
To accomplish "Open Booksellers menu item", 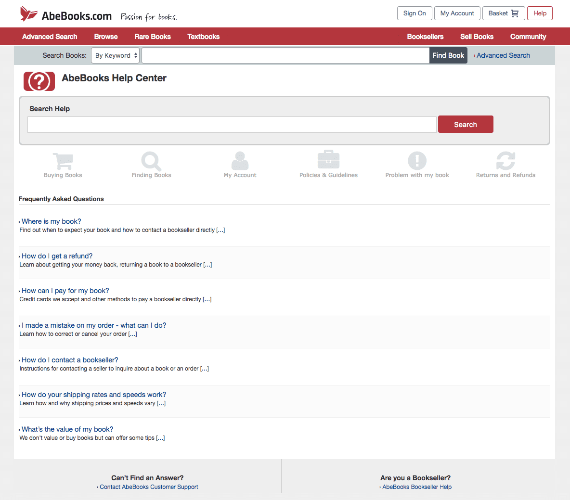I will pyautogui.click(x=425, y=37).
